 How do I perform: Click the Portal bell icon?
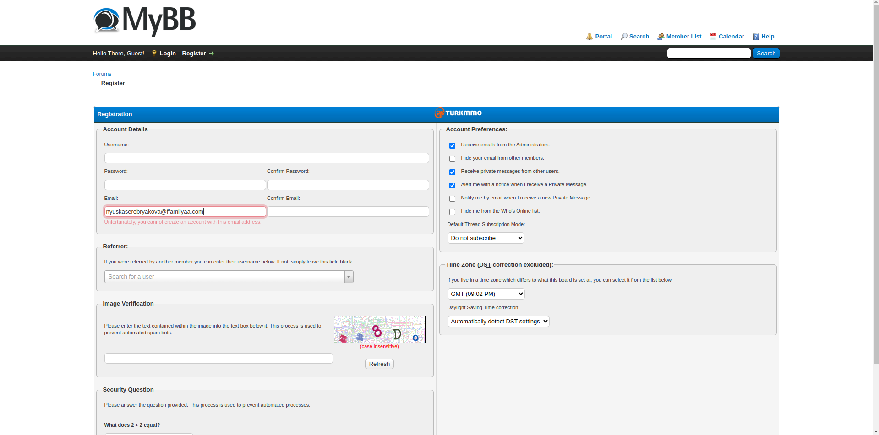[590, 37]
